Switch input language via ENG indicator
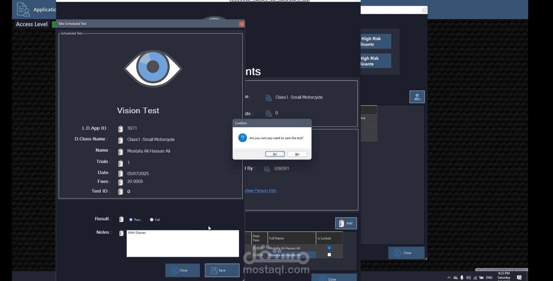553x281 pixels. (489, 278)
